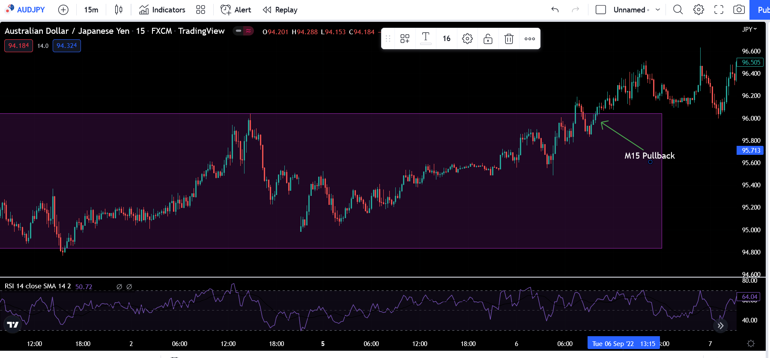Screen dimensions: 770x358
Task: Take a chart snapshot with camera icon
Action: pos(739,10)
